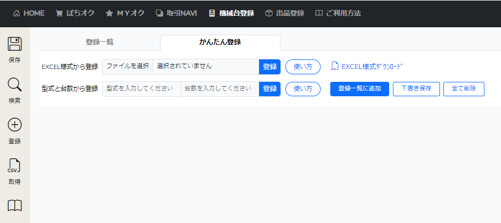Click the overlapping squares 取引NAVI icon
This screenshot has height=223, width=501.
coord(159,13)
